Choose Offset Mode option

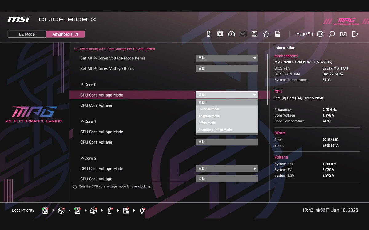pyautogui.click(x=227, y=123)
